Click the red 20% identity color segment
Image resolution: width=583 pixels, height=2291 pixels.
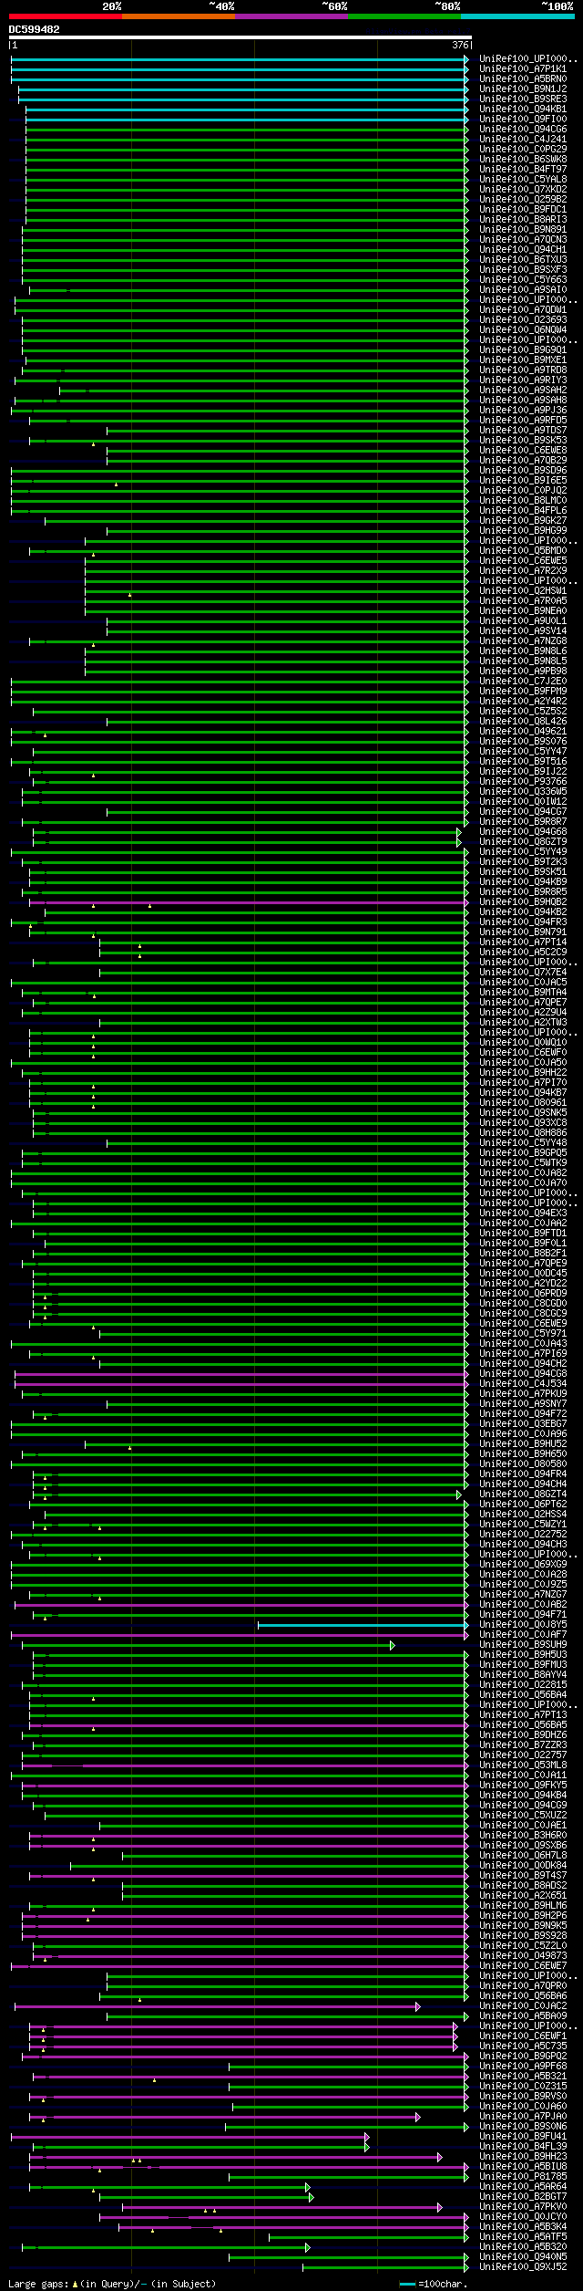(x=65, y=16)
